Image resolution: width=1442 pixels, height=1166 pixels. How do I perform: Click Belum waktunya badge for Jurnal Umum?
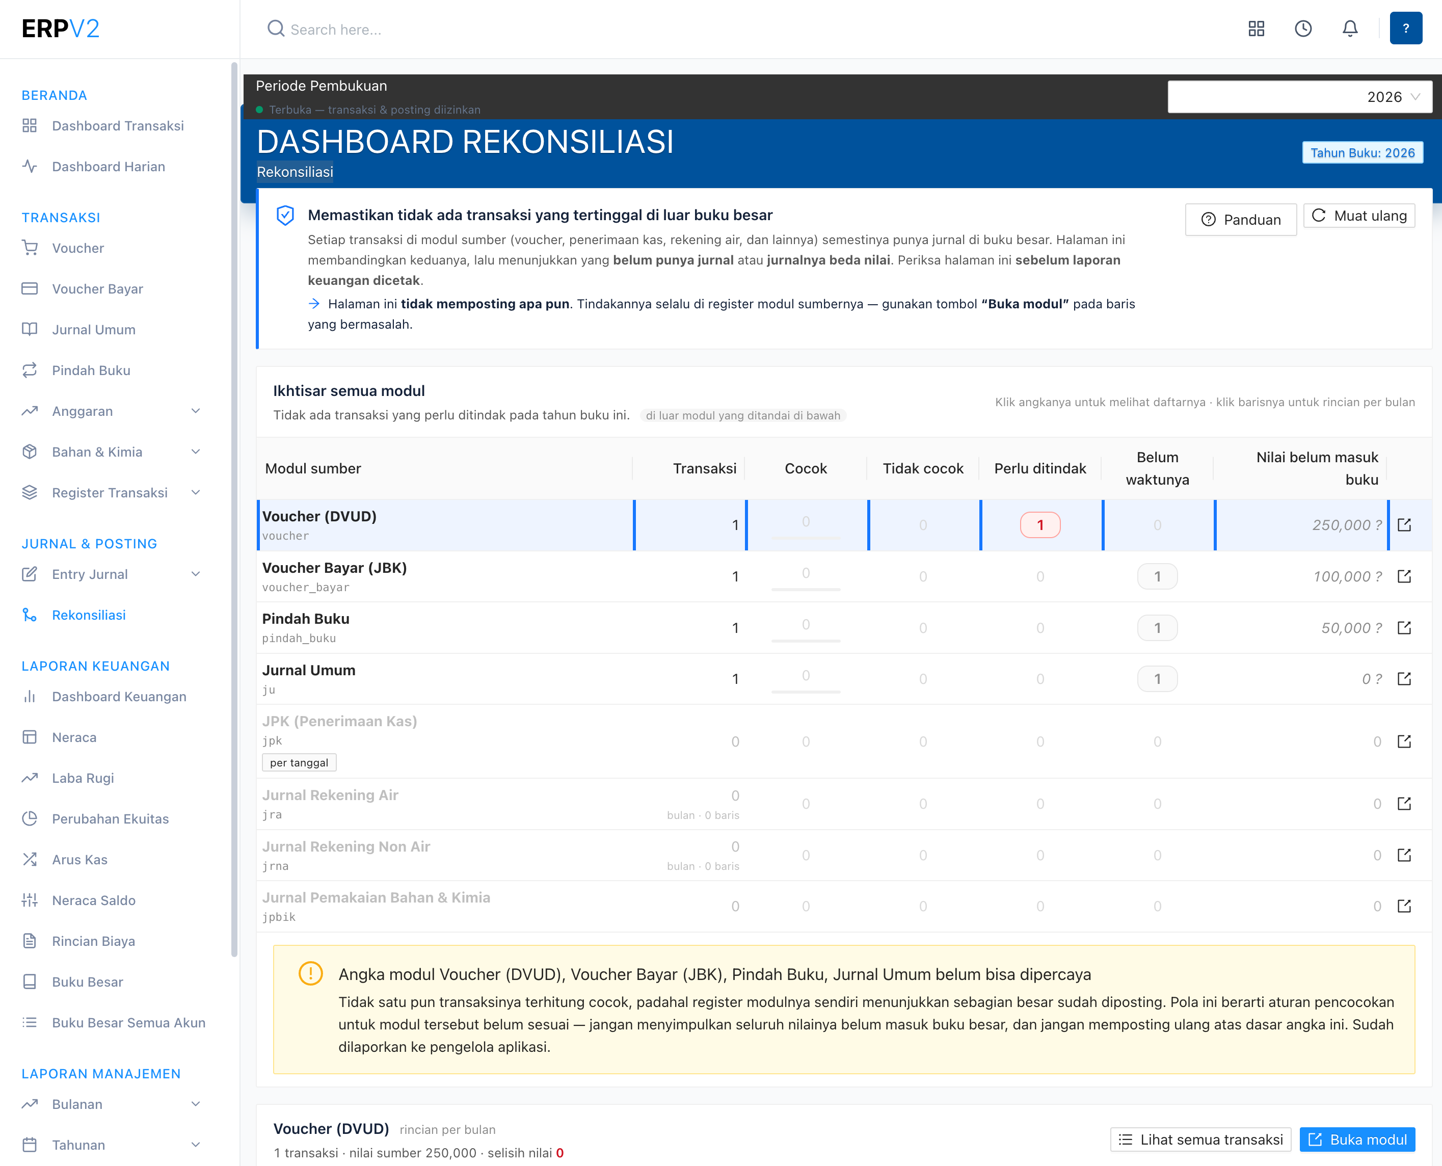pyautogui.click(x=1157, y=678)
